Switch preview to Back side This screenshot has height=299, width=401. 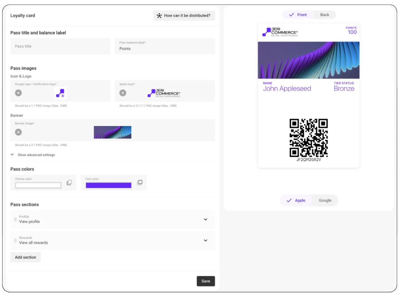click(x=324, y=15)
